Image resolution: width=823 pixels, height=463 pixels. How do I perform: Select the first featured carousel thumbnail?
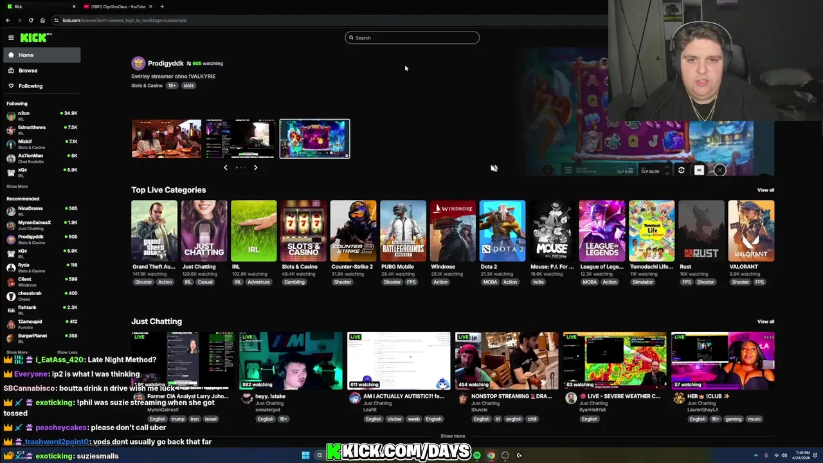[x=167, y=139]
